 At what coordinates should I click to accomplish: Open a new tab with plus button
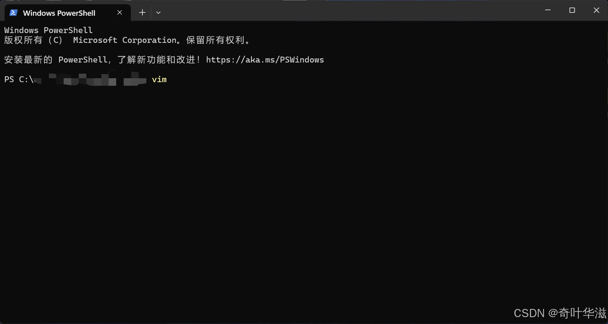(x=142, y=12)
